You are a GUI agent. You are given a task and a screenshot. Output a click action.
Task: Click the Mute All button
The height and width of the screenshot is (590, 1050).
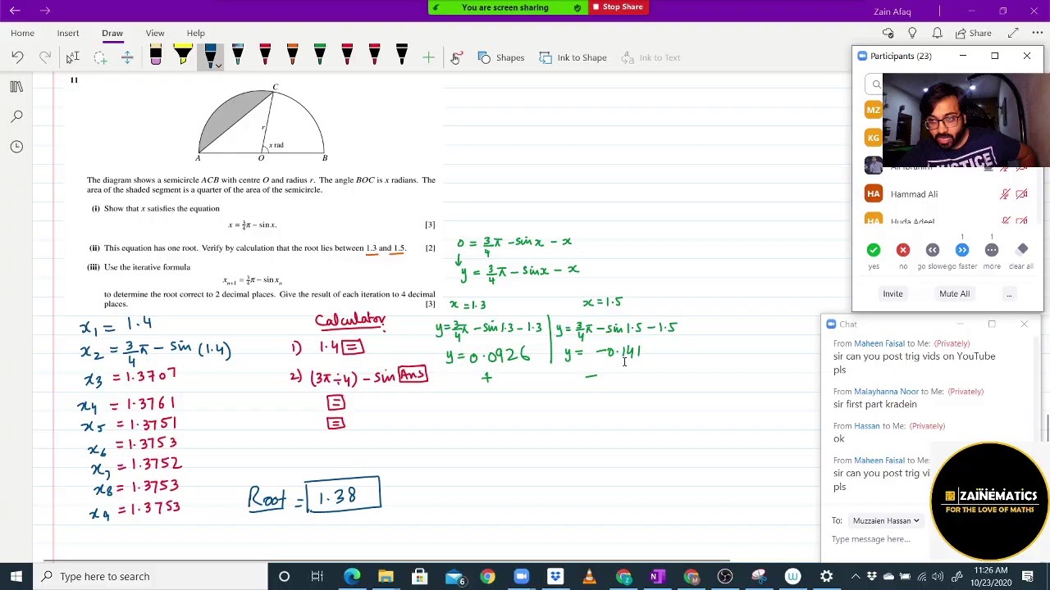click(x=954, y=293)
